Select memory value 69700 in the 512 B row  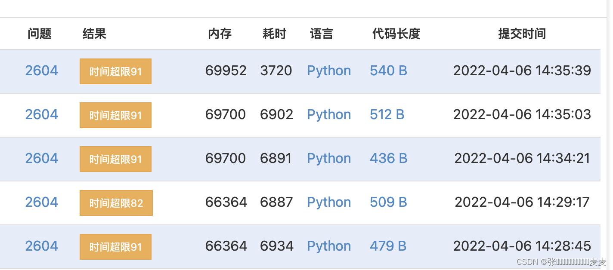226,115
